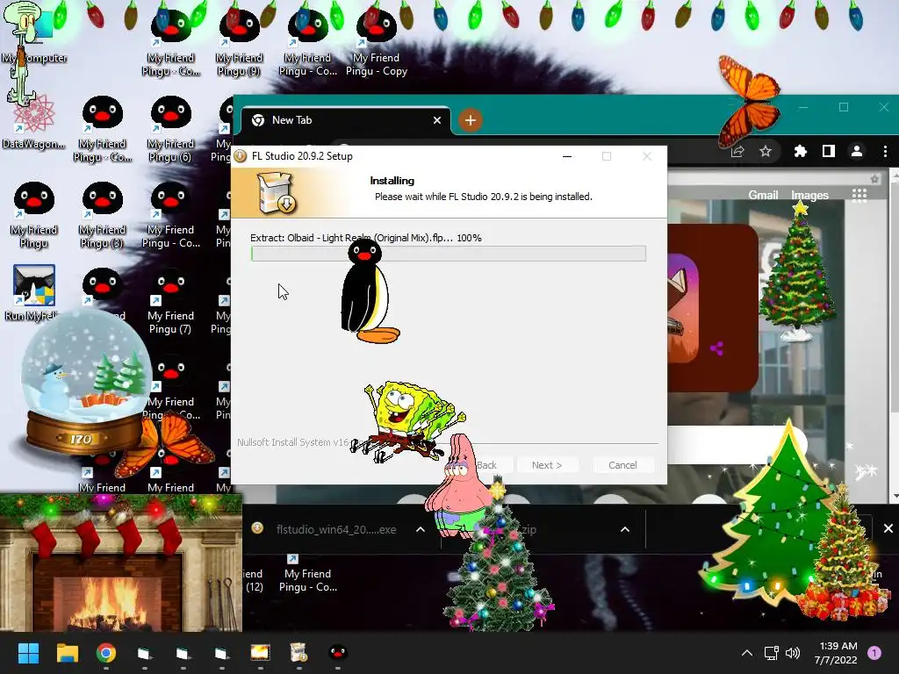Open the clock and date in taskbar

point(837,653)
